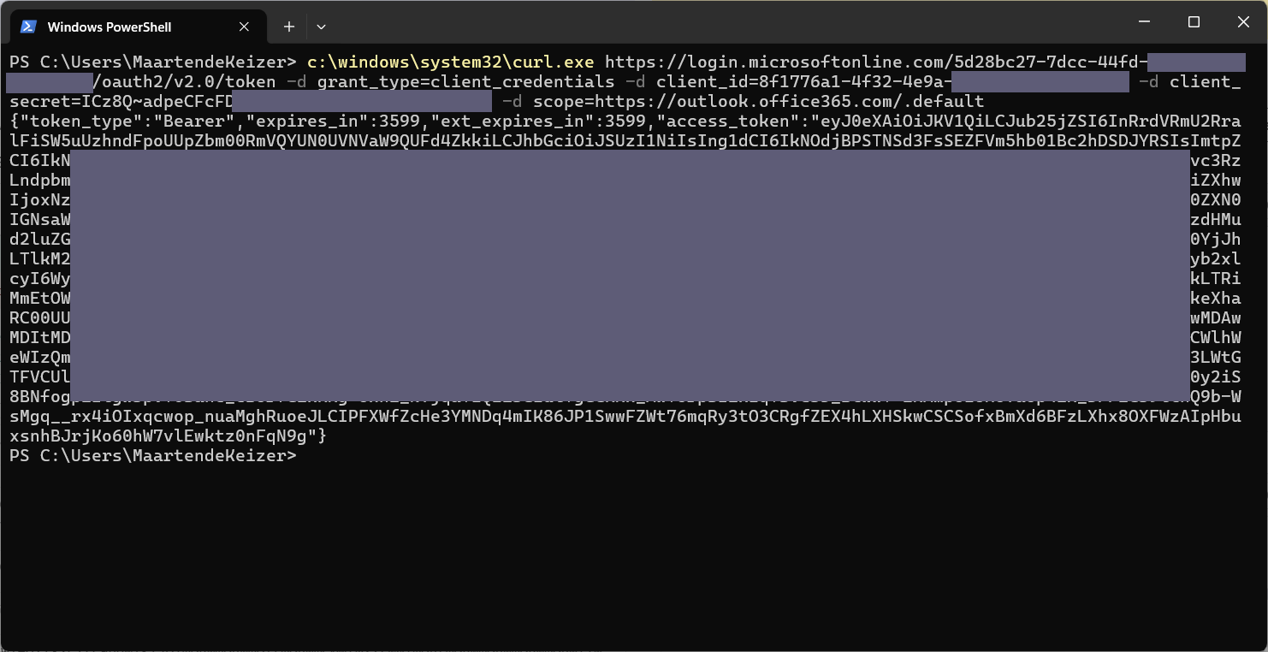Minimize the terminal window
The image size is (1268, 652).
(1143, 22)
